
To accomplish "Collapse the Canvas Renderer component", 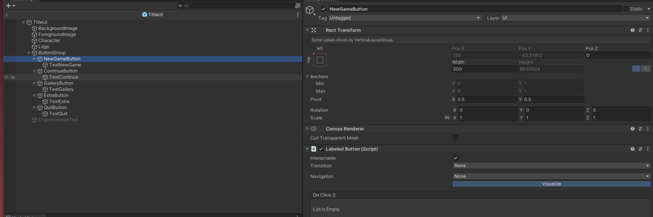I will click(x=307, y=129).
